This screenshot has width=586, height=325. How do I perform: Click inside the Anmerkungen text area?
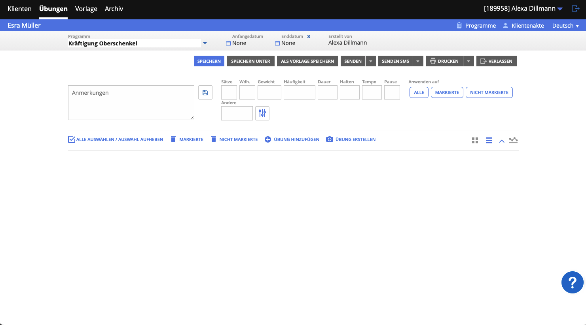(131, 103)
